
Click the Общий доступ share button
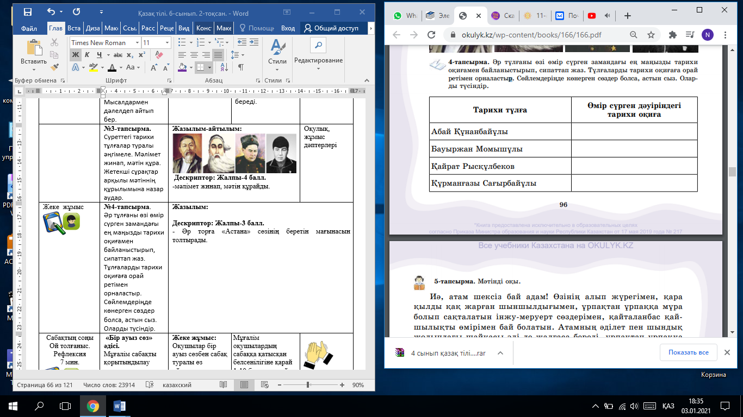pyautogui.click(x=333, y=28)
